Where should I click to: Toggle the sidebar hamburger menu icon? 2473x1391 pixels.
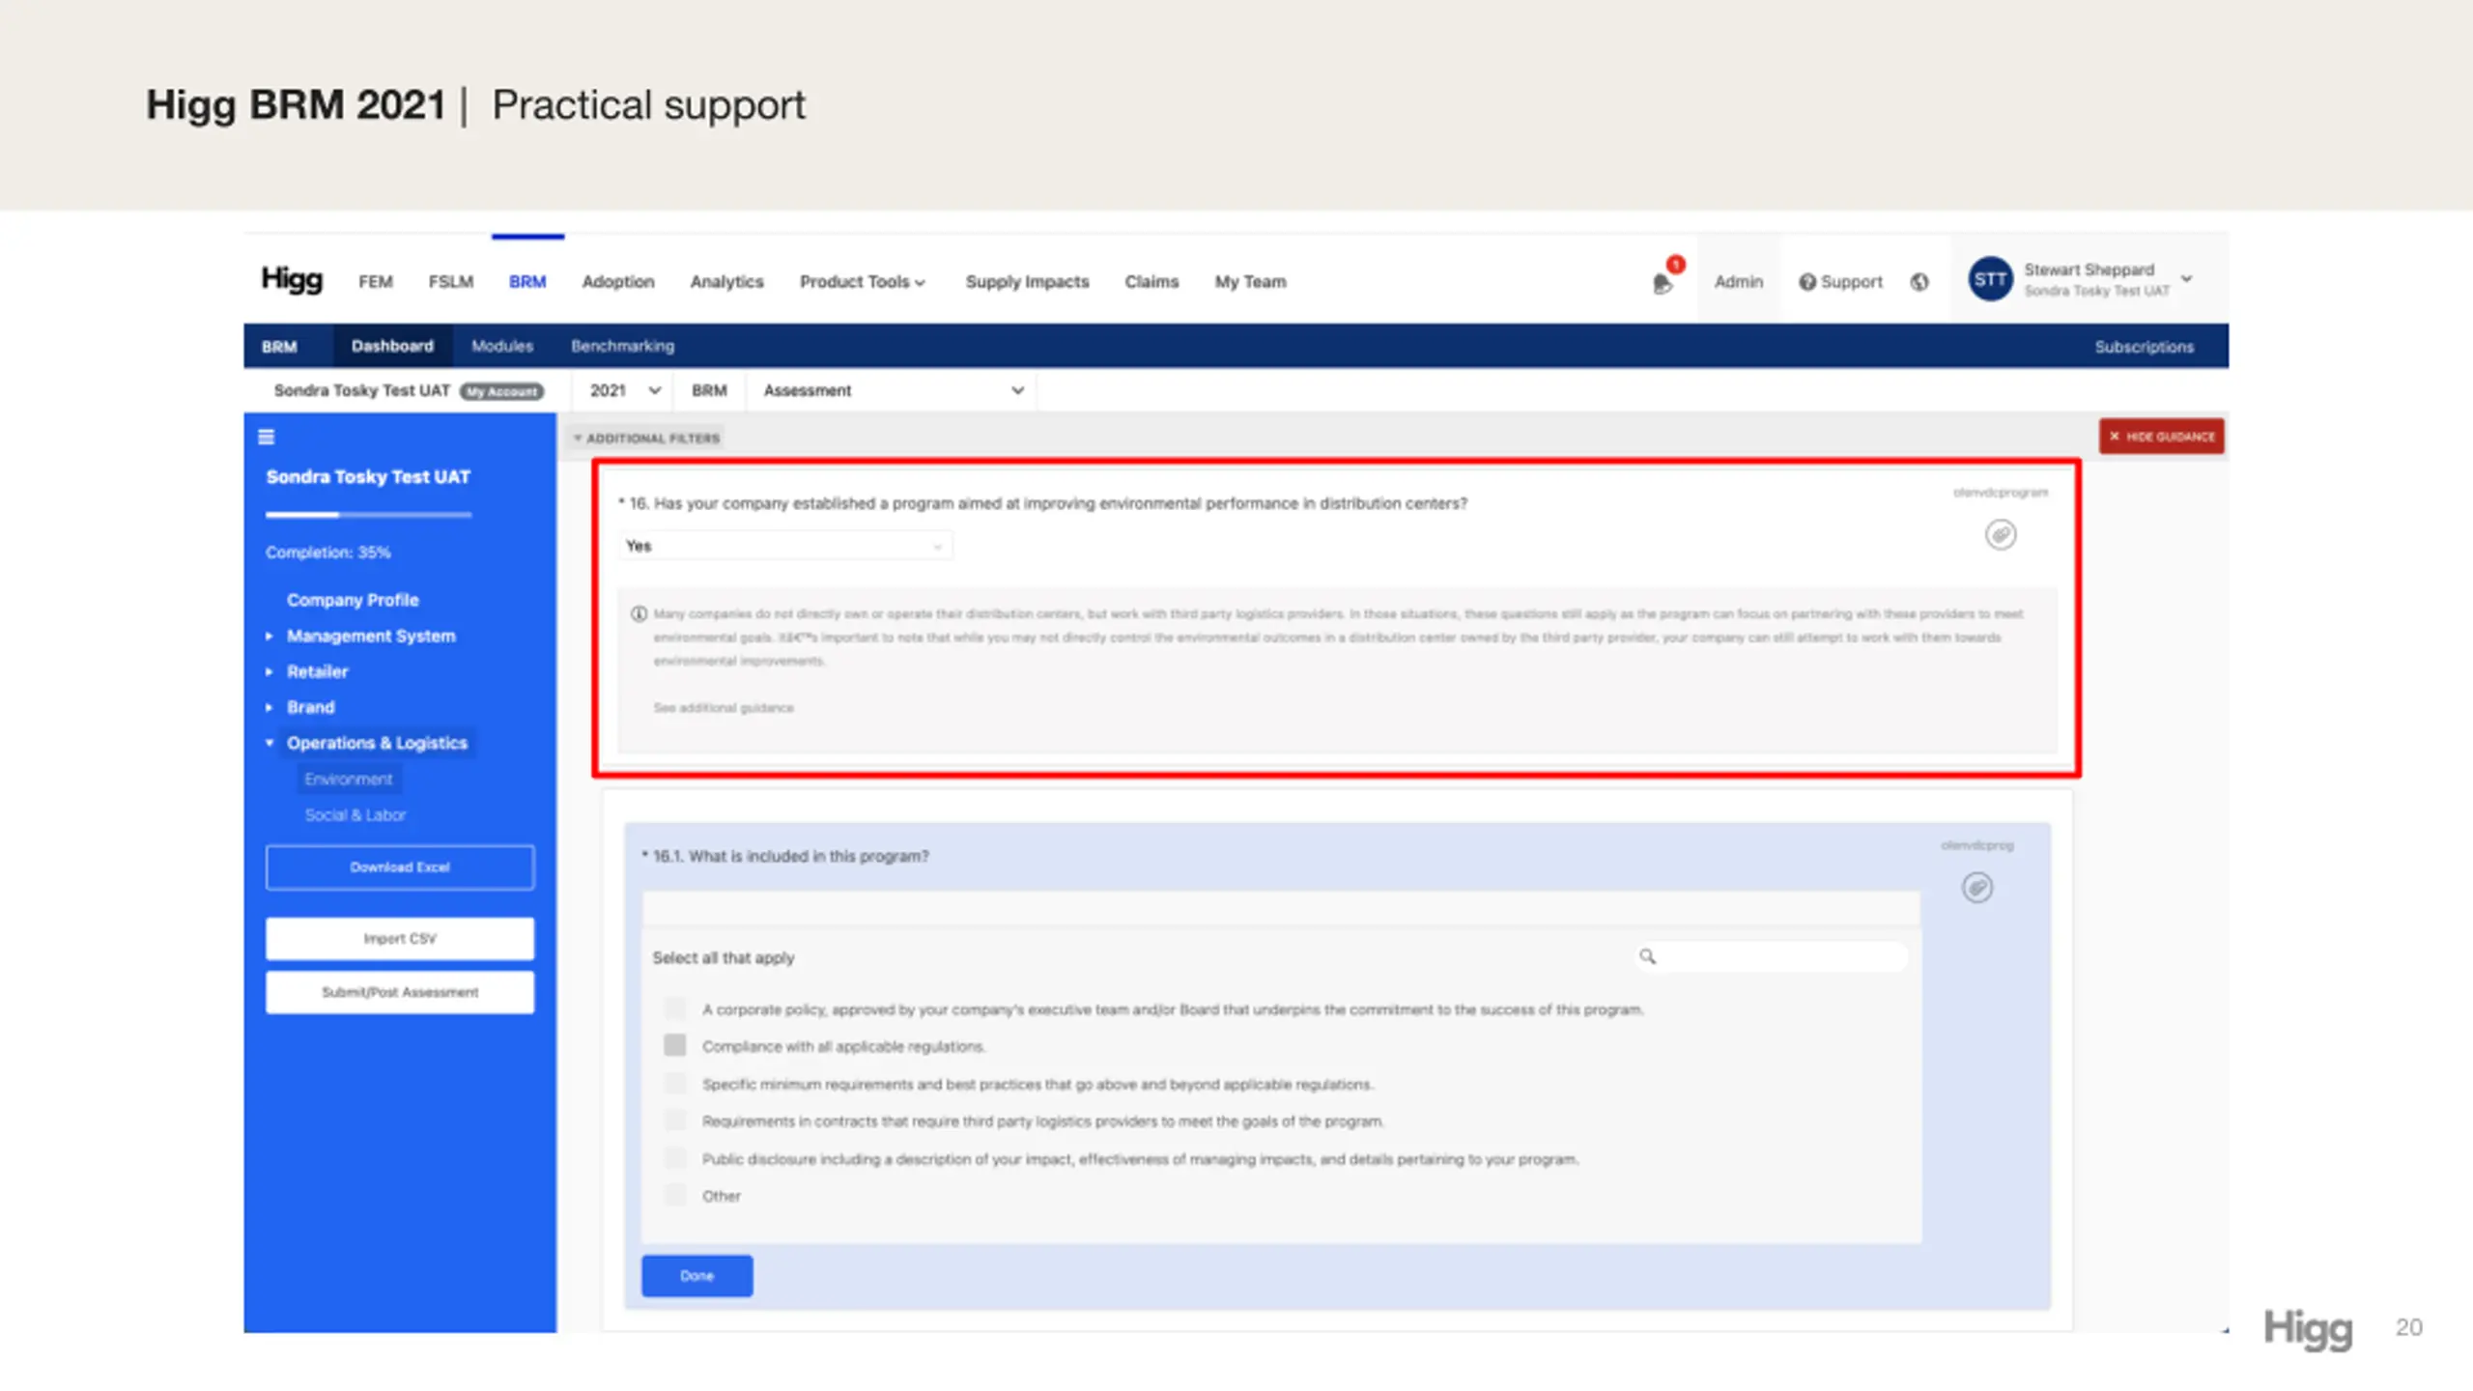coord(267,438)
